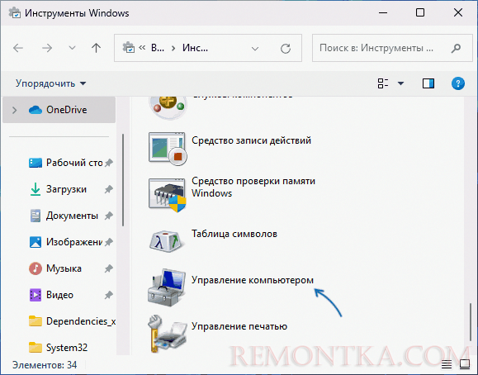
Task: Go forward with the right arrow
Action: click(x=47, y=48)
